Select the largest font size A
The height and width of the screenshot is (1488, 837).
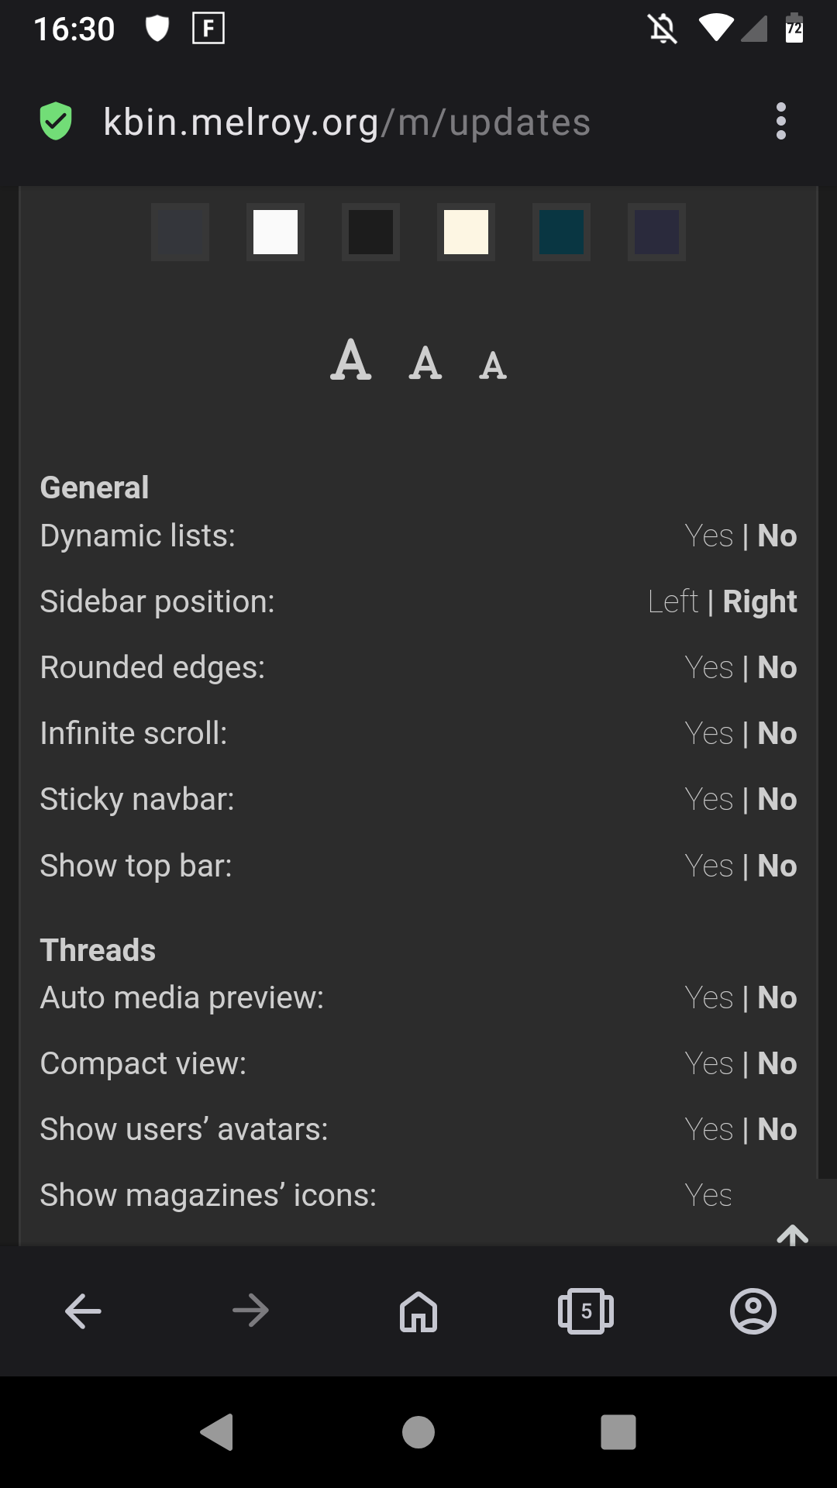(351, 360)
